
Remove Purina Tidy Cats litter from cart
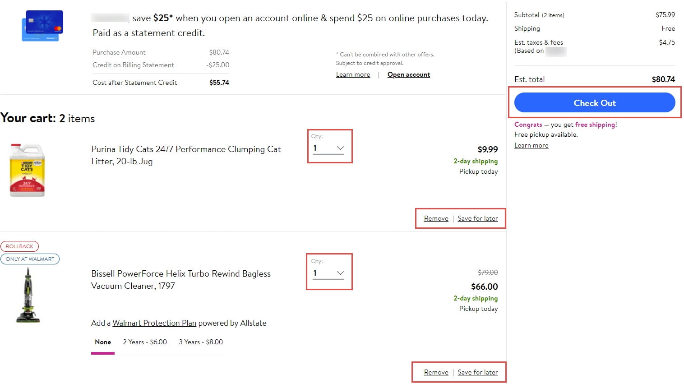tap(436, 218)
